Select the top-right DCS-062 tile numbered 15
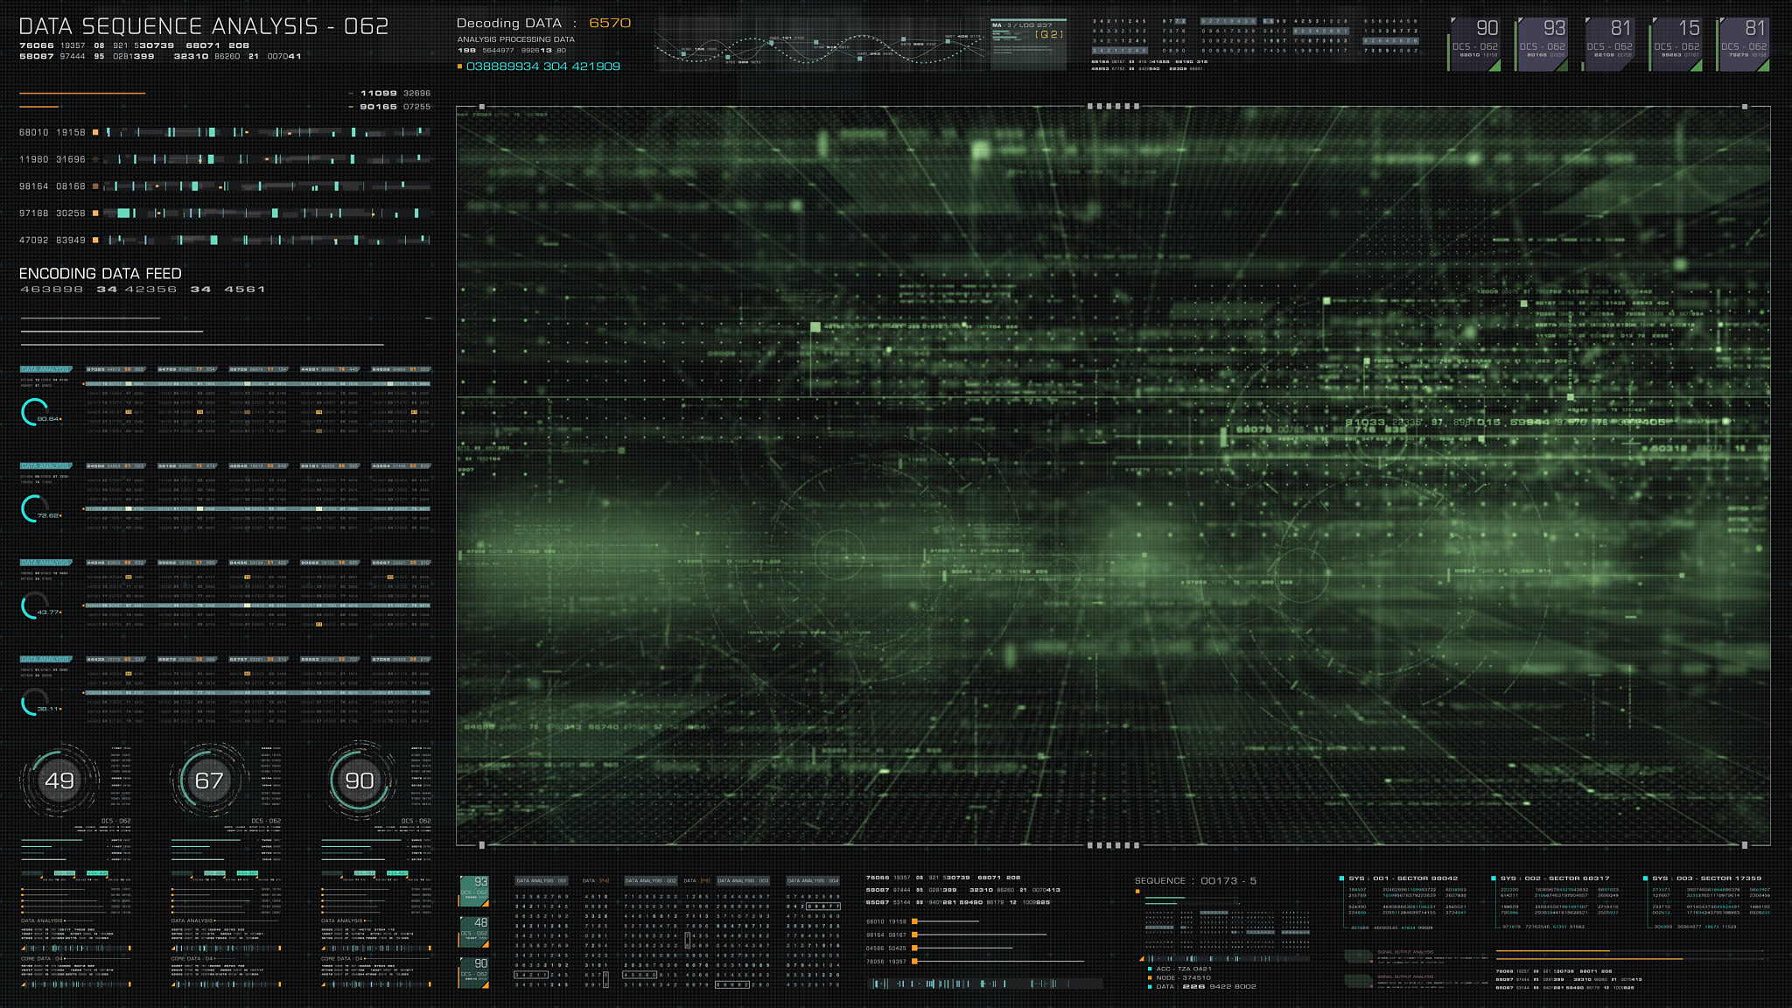 pyautogui.click(x=1676, y=43)
